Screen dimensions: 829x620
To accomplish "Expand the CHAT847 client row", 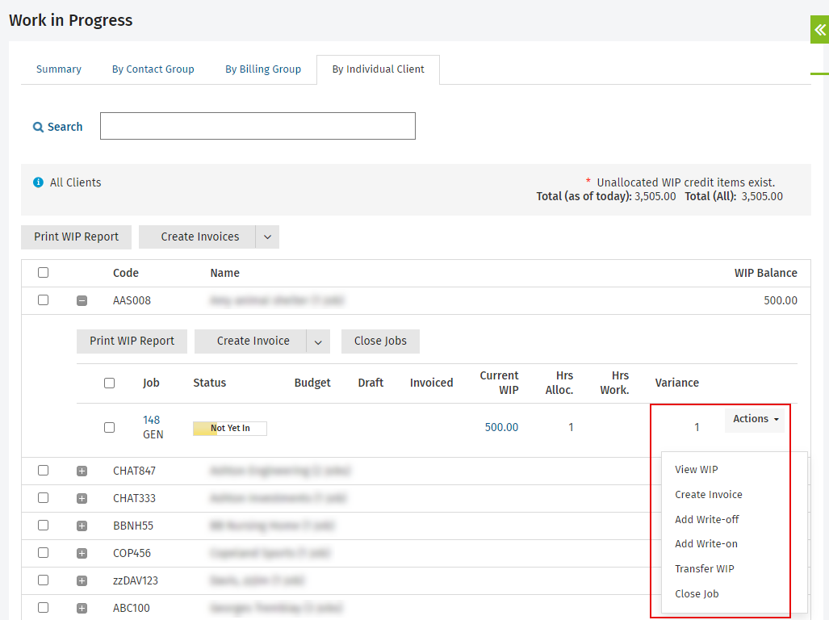I will 82,471.
